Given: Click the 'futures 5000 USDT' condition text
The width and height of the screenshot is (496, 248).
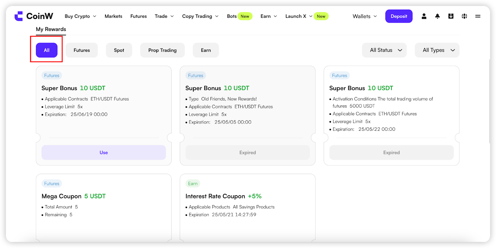Looking at the screenshot, I should pos(354,106).
